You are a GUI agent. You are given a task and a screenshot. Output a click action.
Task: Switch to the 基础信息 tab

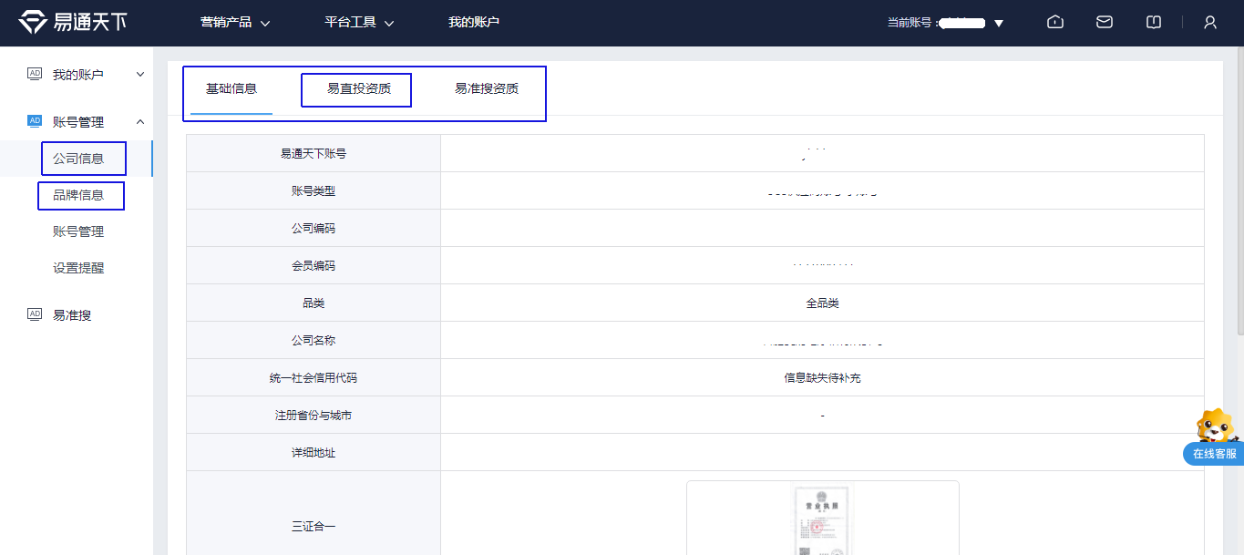(231, 89)
